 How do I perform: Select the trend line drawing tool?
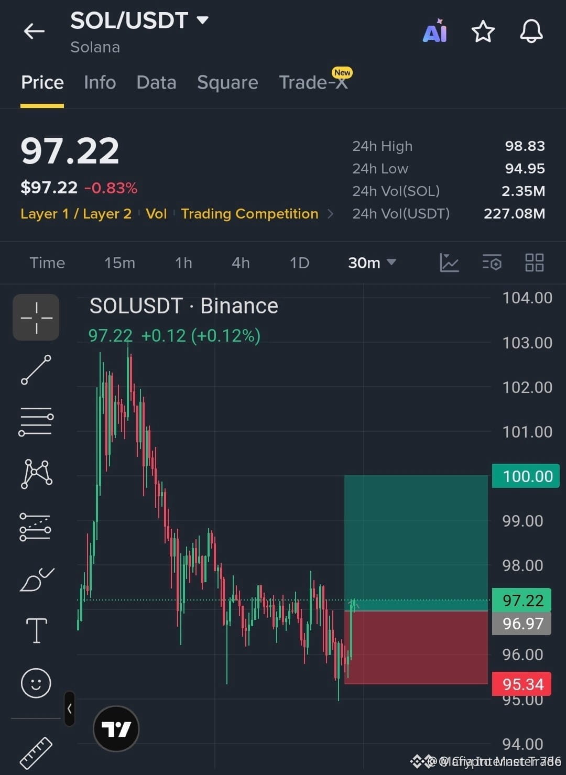pyautogui.click(x=36, y=369)
